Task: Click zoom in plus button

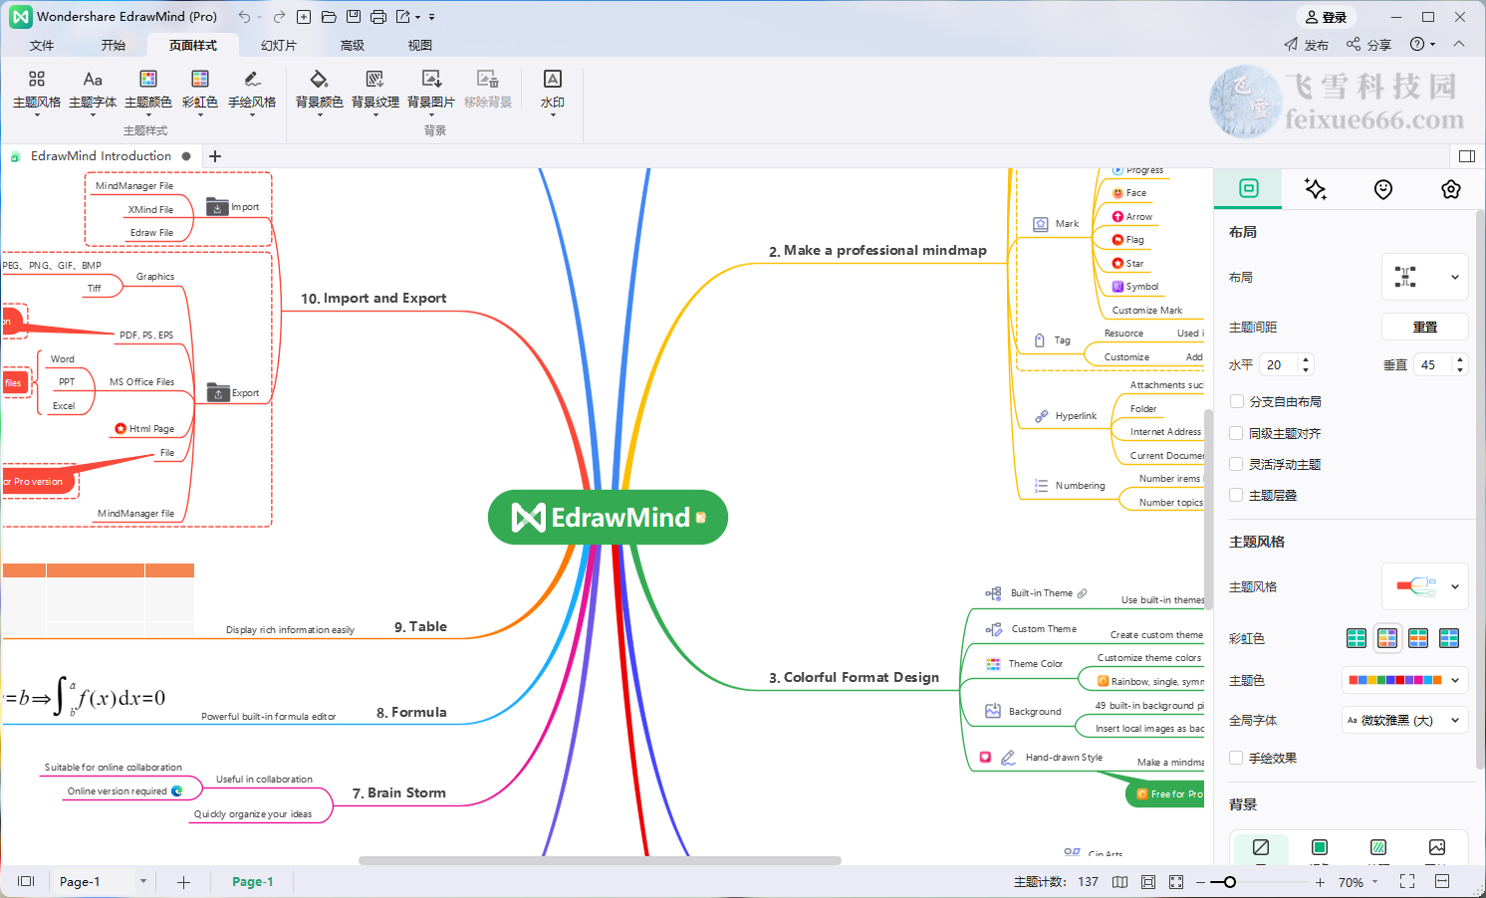Action: [1320, 882]
